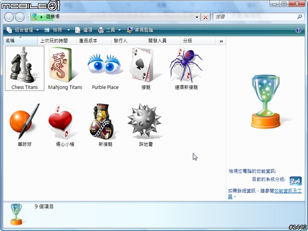The width and height of the screenshot is (308, 231).
Task: Expand the 檢視 dropdown arrow
Action: (68, 30)
